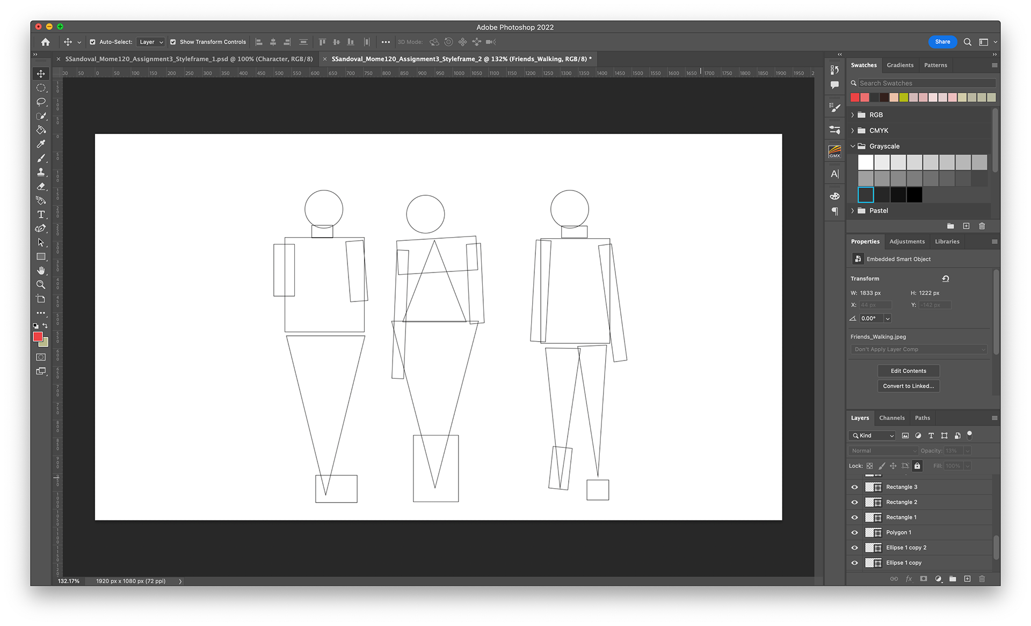Open the Auto-Select Layer dropdown
Screen dimensions: 1031x626
point(150,42)
